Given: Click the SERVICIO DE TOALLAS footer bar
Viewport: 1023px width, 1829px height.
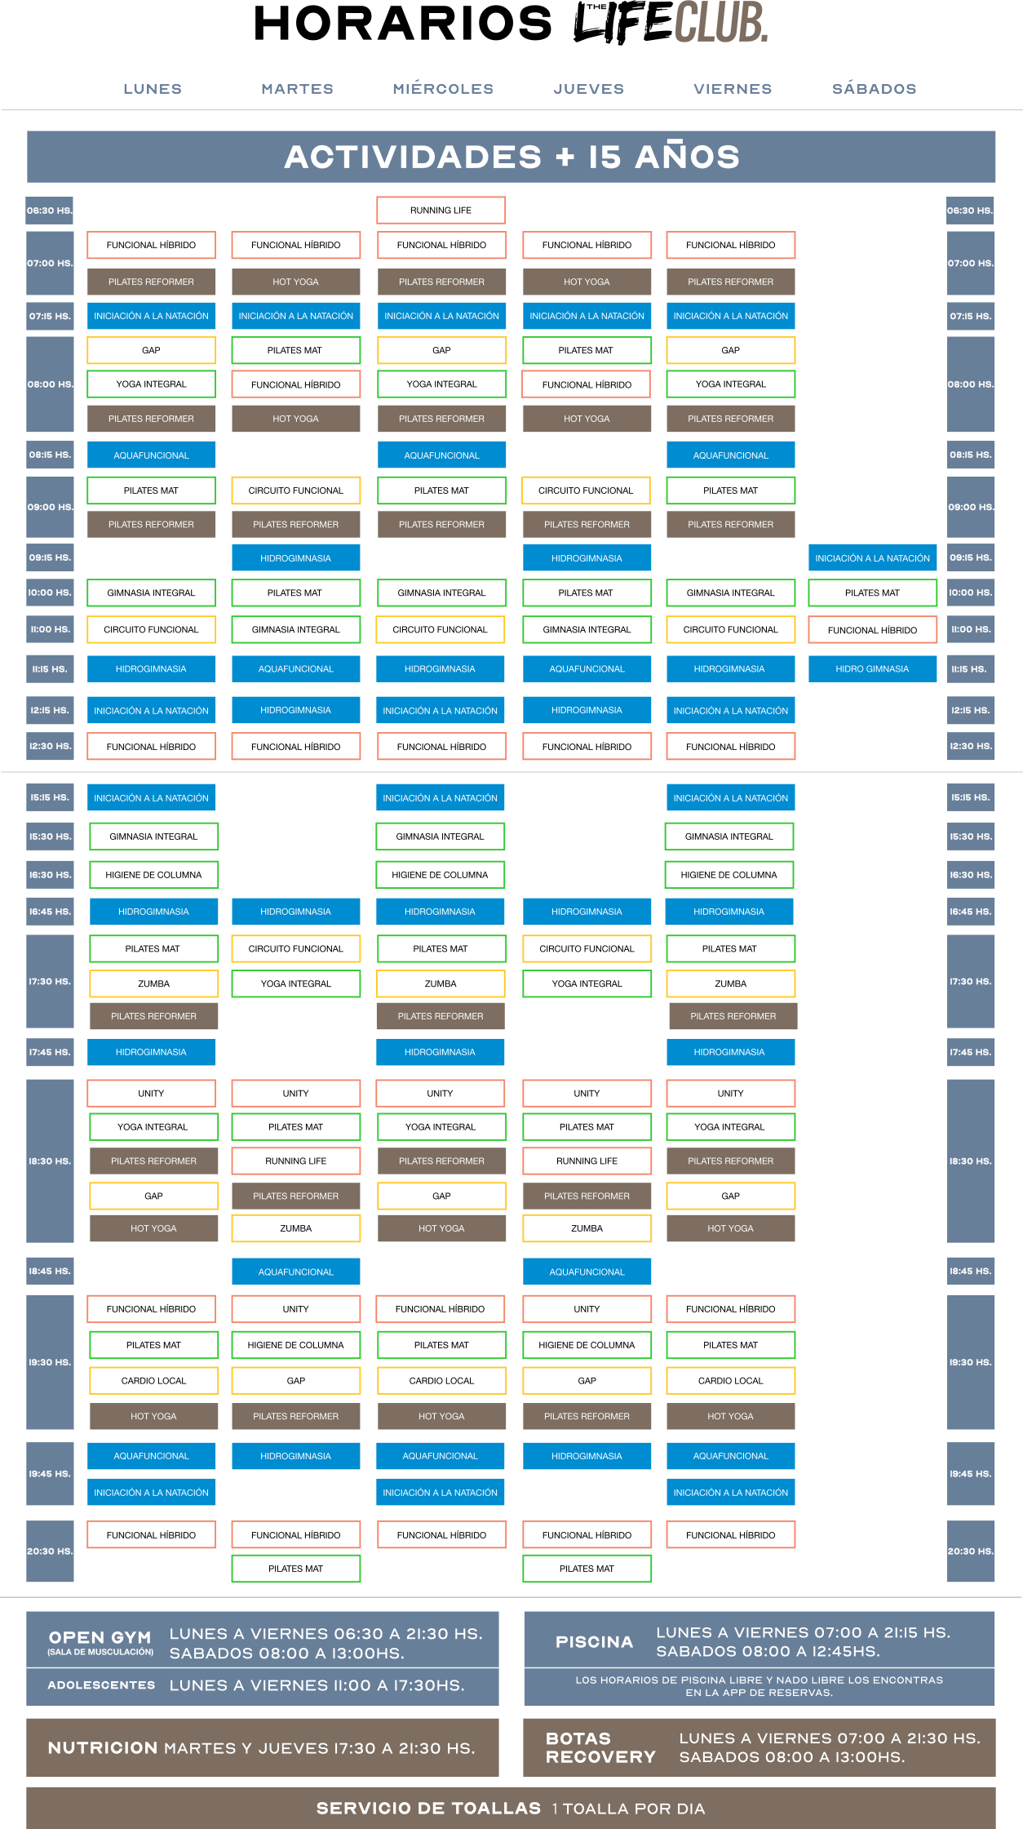Looking at the screenshot, I should [x=511, y=1809].
